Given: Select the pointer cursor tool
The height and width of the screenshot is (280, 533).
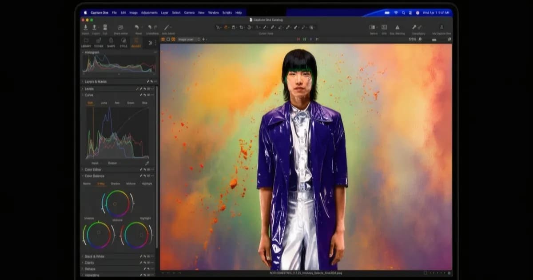Looking at the screenshot, I should click(x=218, y=27).
